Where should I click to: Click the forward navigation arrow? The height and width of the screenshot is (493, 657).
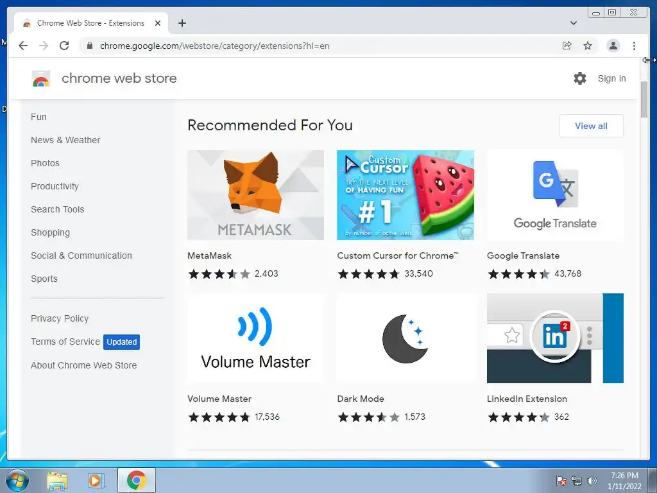coord(44,46)
